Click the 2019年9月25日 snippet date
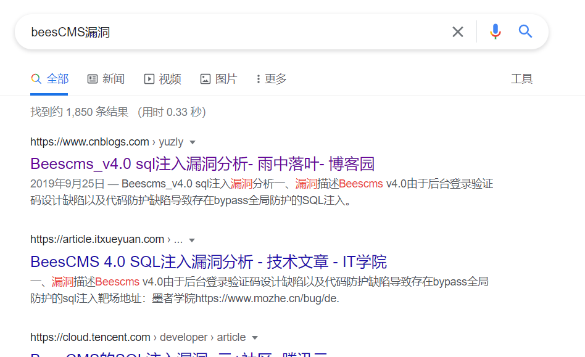This screenshot has width=585, height=357. pos(67,184)
